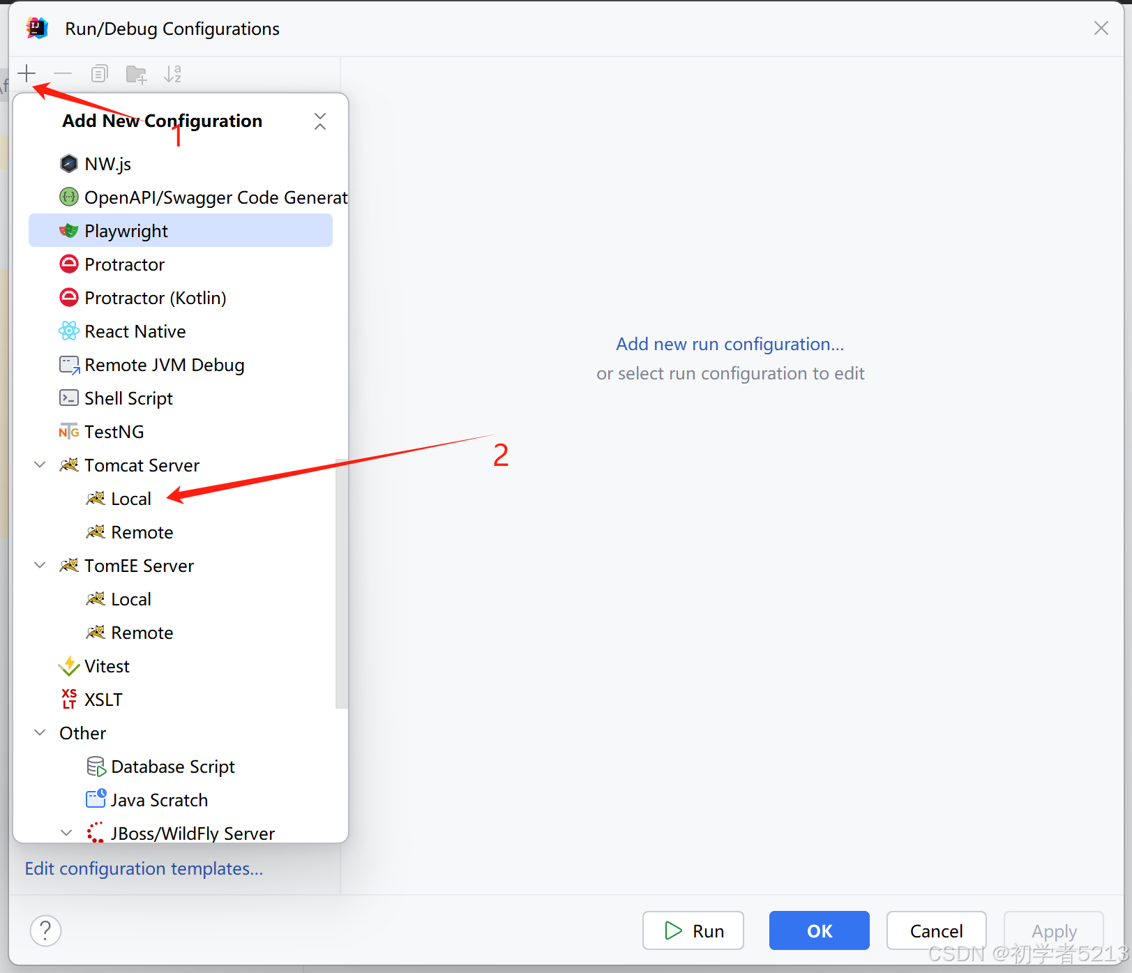Click the Sort Configurations alphabetically icon
Screen dimensions: 1132x973
(172, 73)
